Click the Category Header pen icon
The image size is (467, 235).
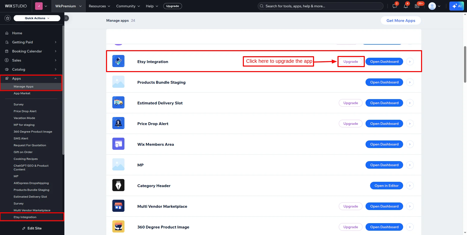(x=118, y=185)
